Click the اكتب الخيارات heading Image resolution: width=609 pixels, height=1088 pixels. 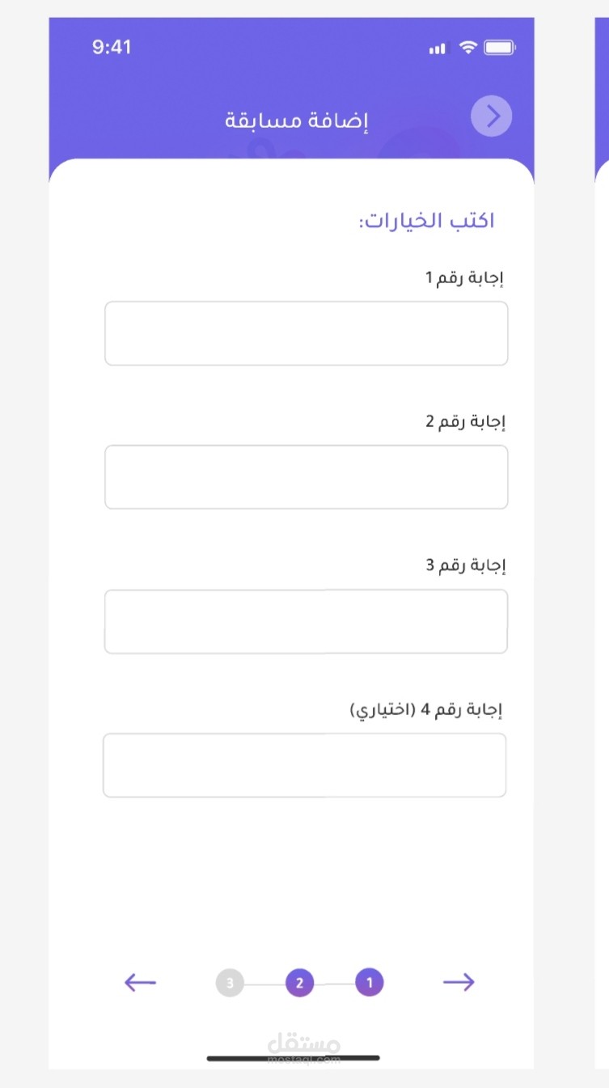(427, 221)
